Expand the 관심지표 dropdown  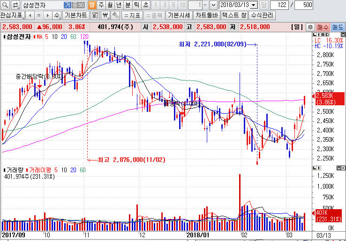click(11, 15)
